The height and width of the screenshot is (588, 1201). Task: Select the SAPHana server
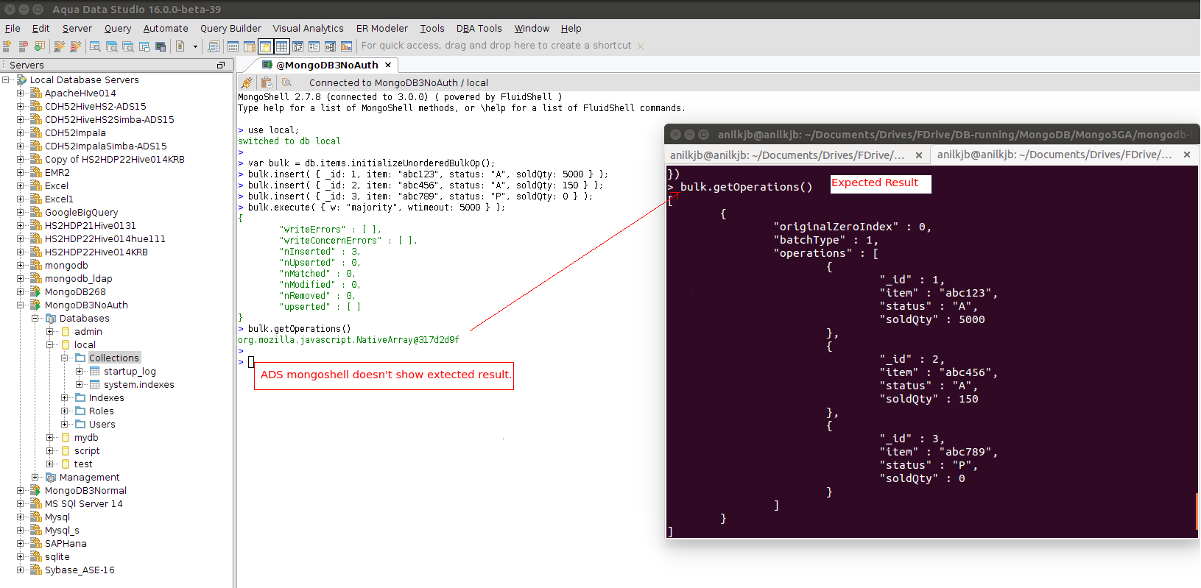[66, 544]
